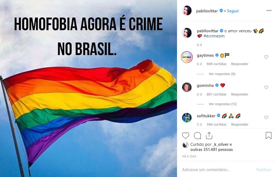This screenshot has height=177, width=276.
Task: Open the comment bubble icon
Action: point(197,136)
